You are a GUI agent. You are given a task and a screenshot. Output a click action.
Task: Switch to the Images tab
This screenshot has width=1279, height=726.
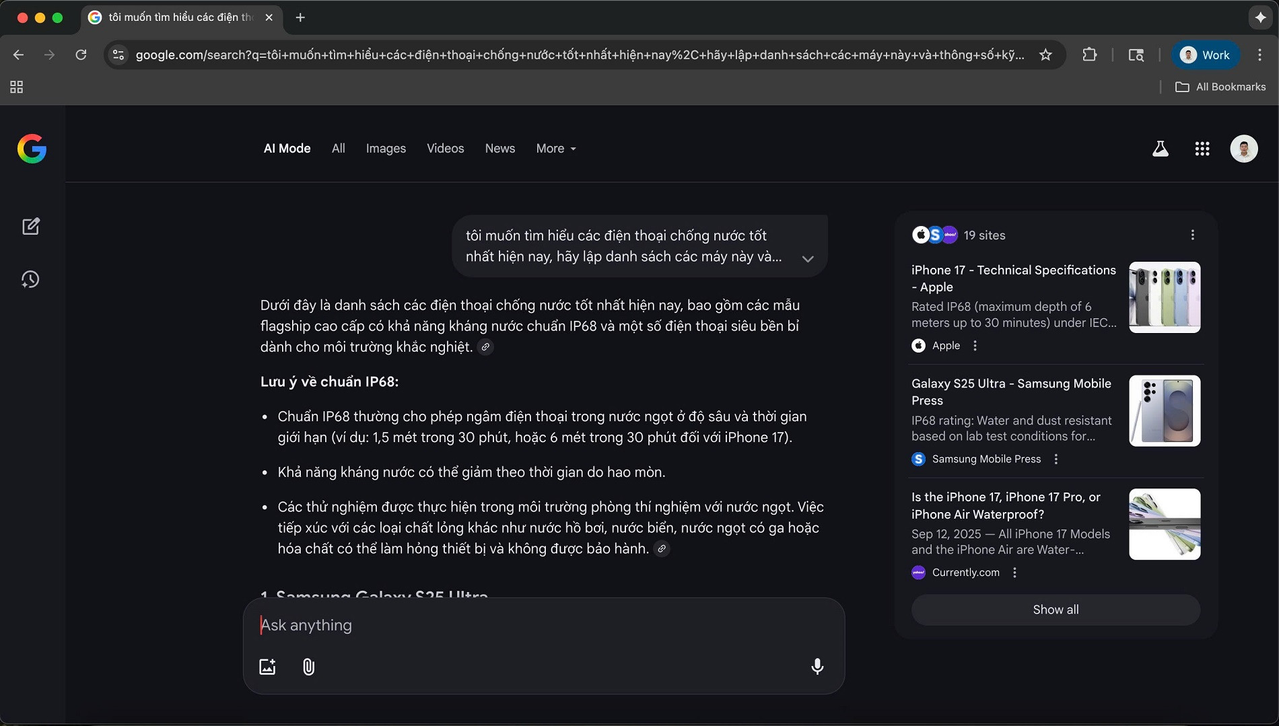click(x=386, y=149)
